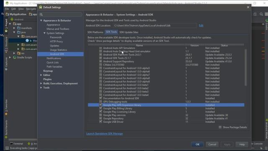Image resolution: width=268 pixels, height=151 pixels.
Task: Uncheck Google Play Billing Library checkbox
Action: point(100,108)
